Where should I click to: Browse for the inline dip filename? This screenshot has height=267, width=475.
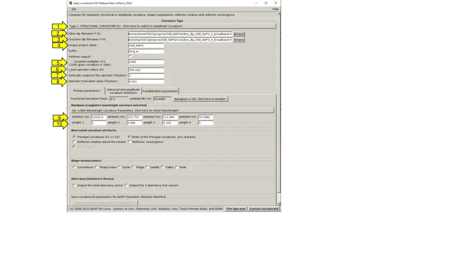pos(239,34)
